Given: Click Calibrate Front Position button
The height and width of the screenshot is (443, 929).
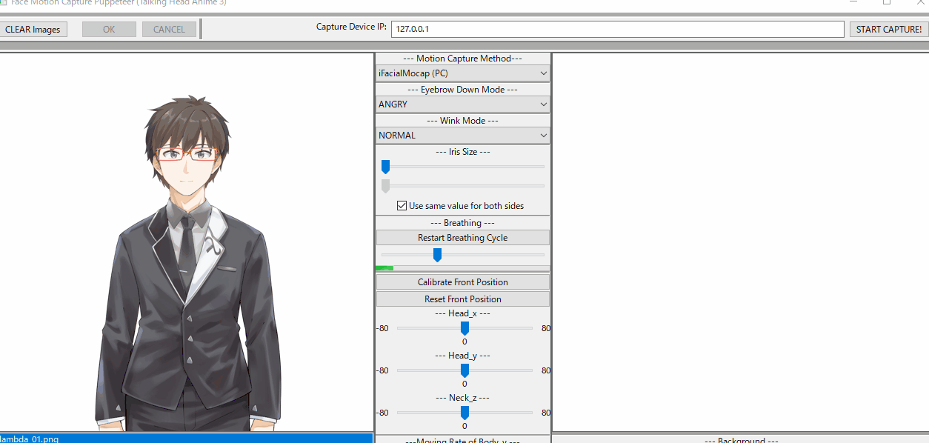Looking at the screenshot, I should [463, 282].
